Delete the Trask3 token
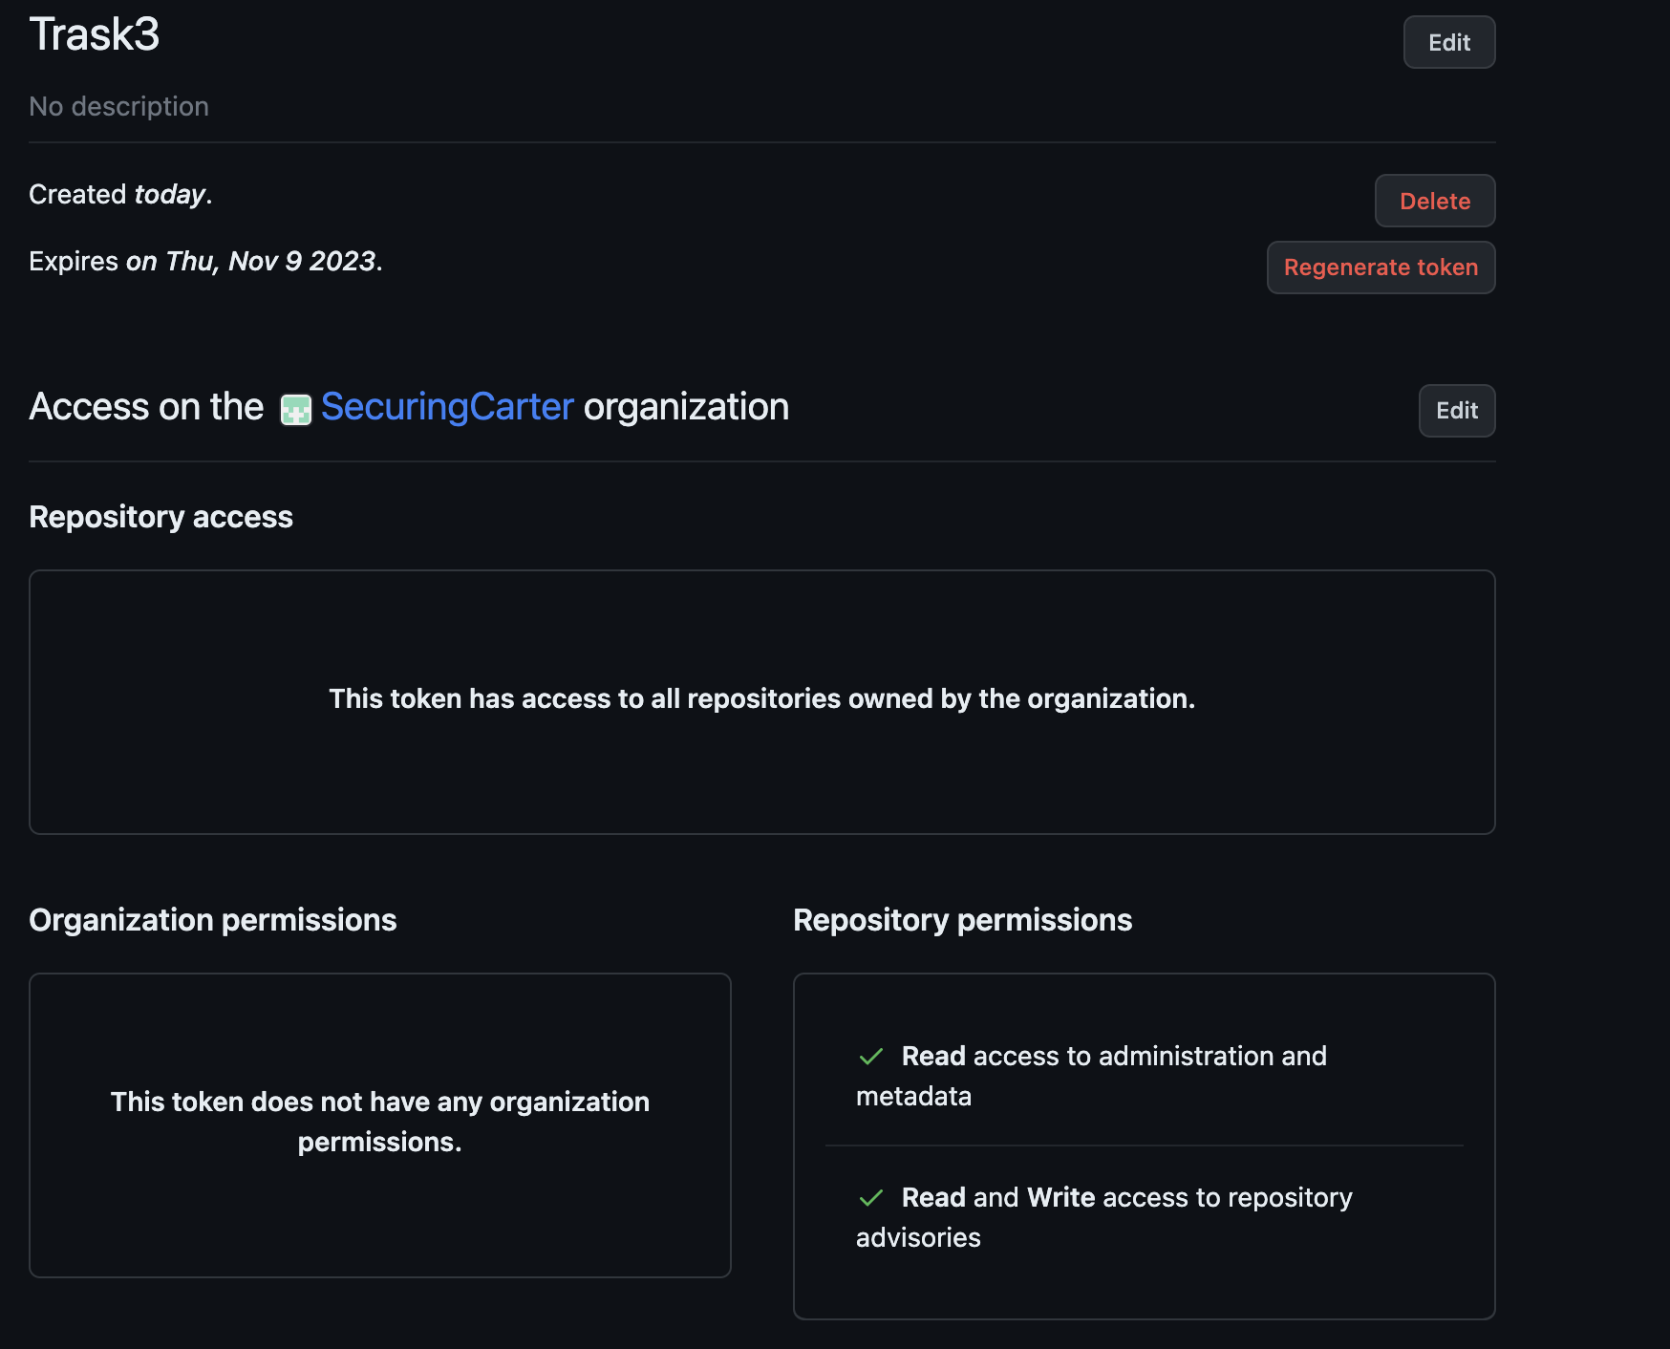The height and width of the screenshot is (1349, 1670). 1435,201
